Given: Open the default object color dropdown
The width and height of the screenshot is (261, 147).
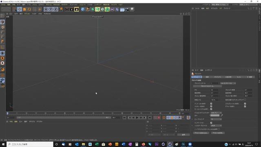Looking at the screenshot, I should click(x=216, y=113).
